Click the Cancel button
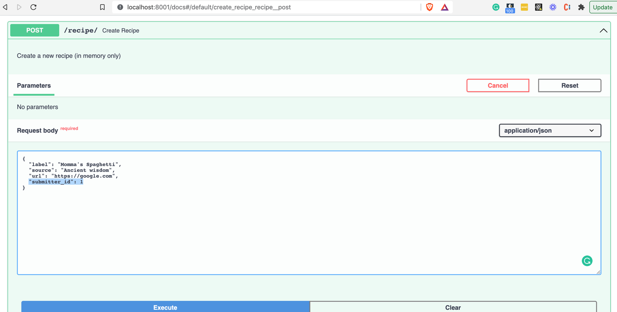617x312 pixels. [x=498, y=86]
